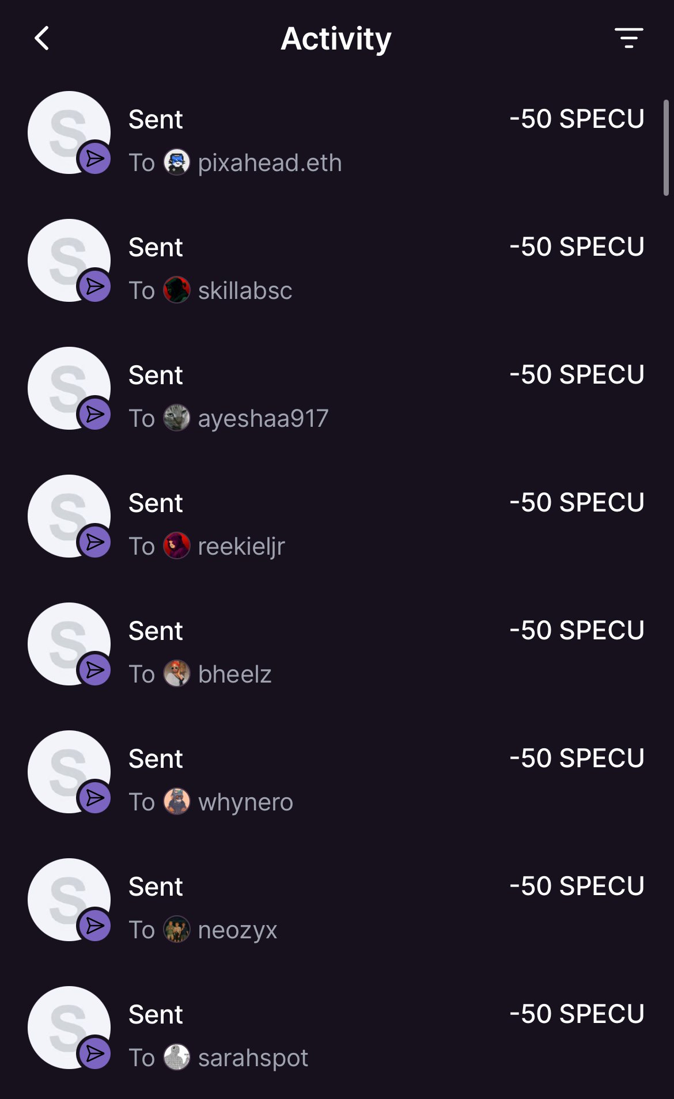This screenshot has width=674, height=1099.
Task: Click whynero's profile avatar
Action: coord(177,802)
